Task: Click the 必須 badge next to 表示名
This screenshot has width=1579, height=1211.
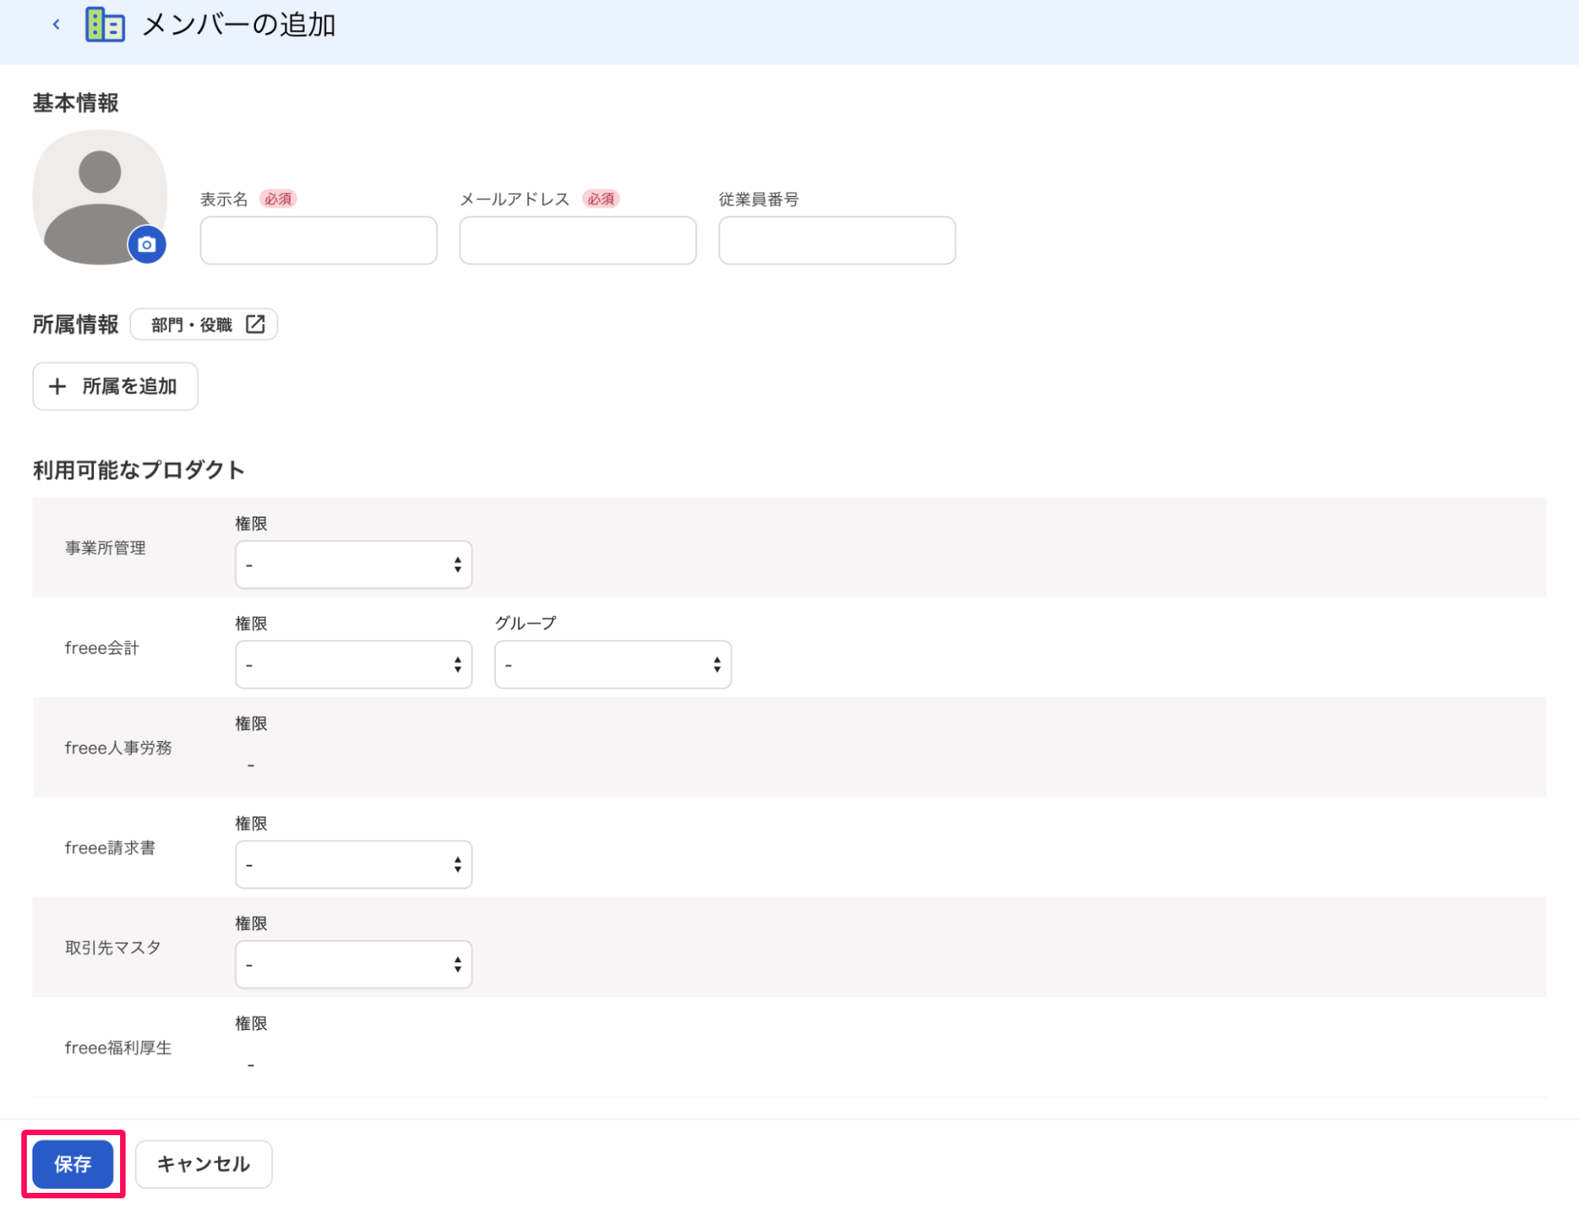Action: [278, 199]
